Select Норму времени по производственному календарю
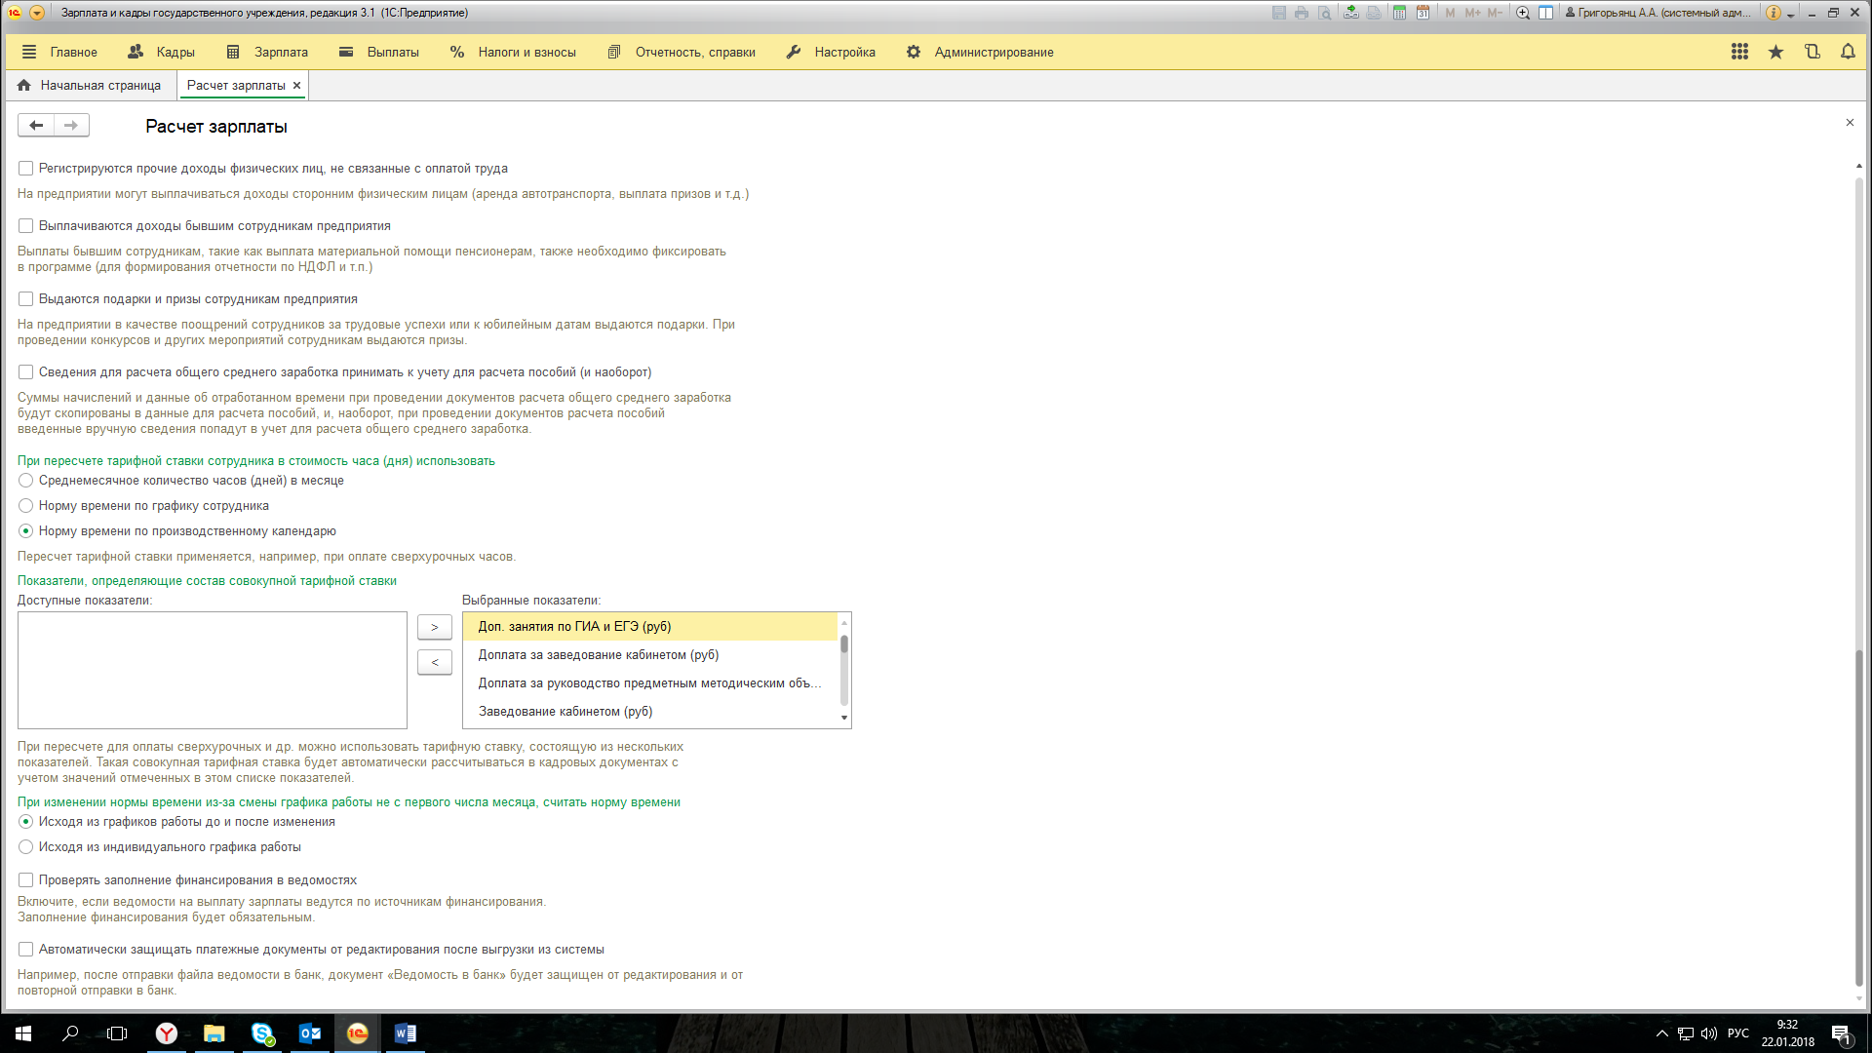Image resolution: width=1872 pixels, height=1053 pixels. coord(26,531)
